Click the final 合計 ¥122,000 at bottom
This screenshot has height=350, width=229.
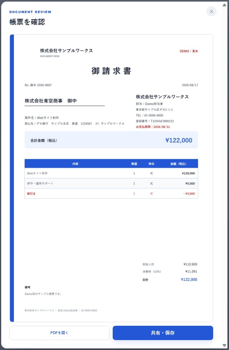[189, 279]
